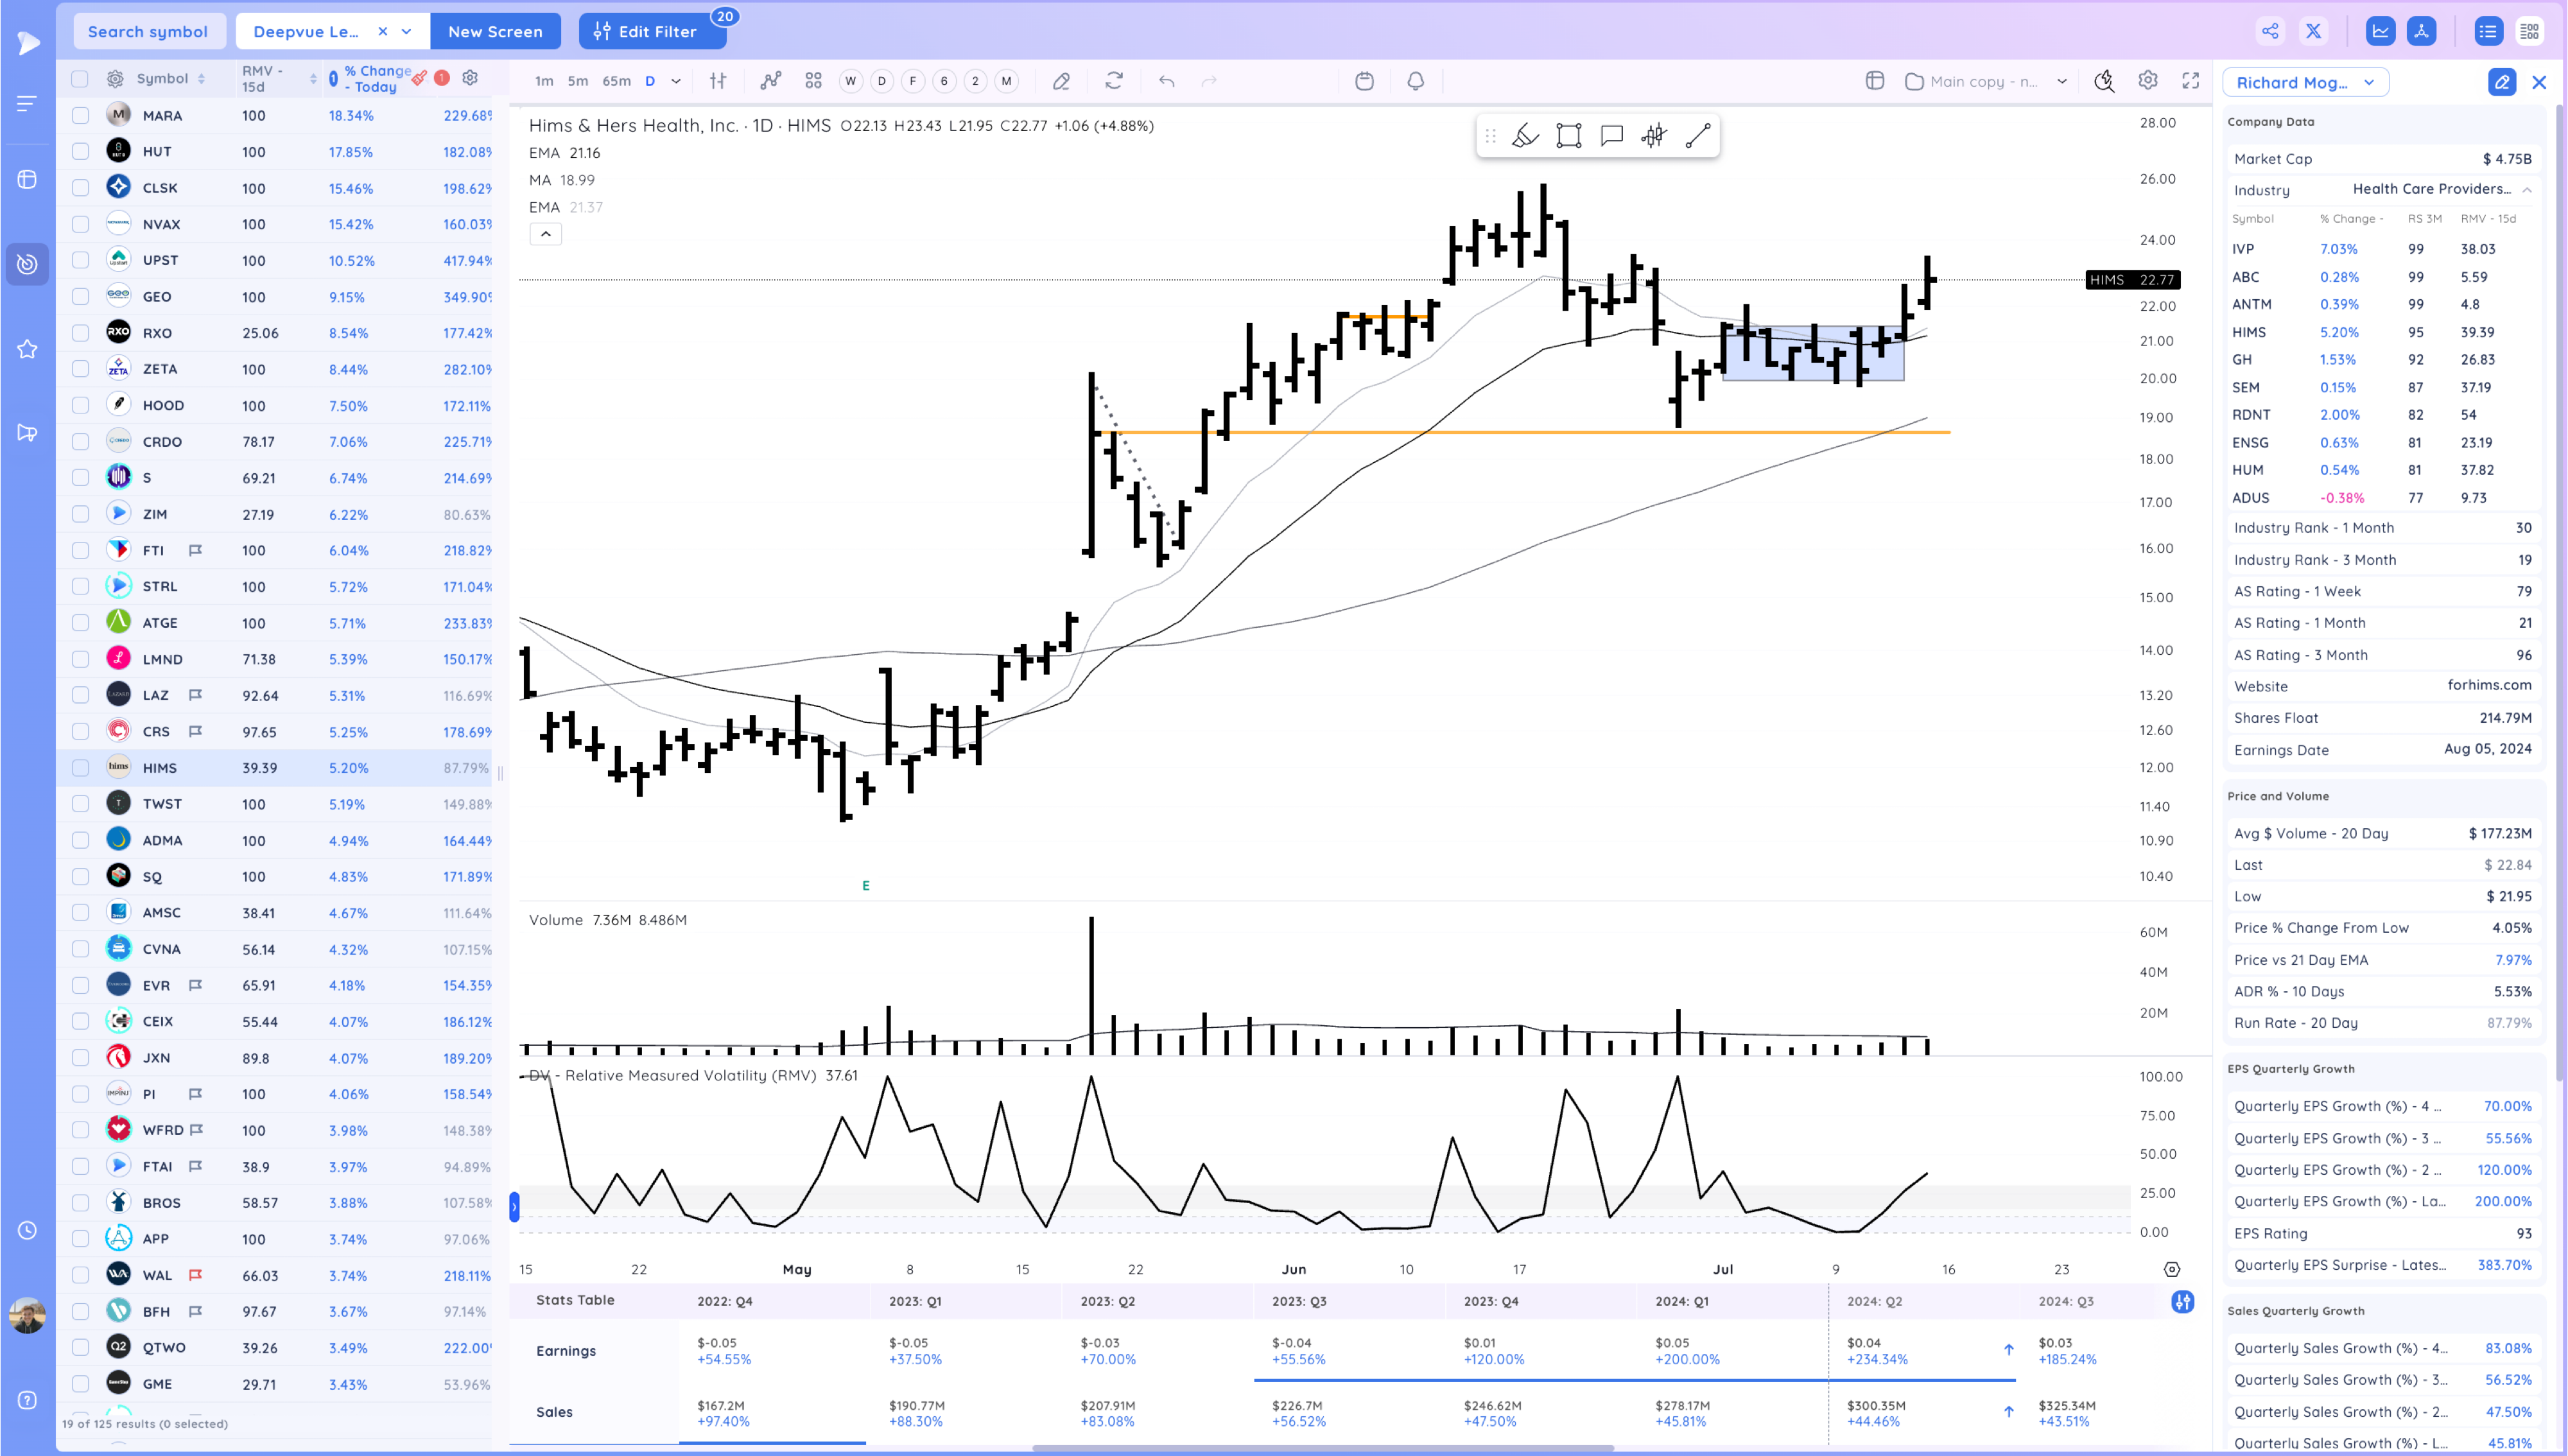The image size is (2568, 1456).
Task: Enter fullscreen chart mode
Action: (2190, 81)
